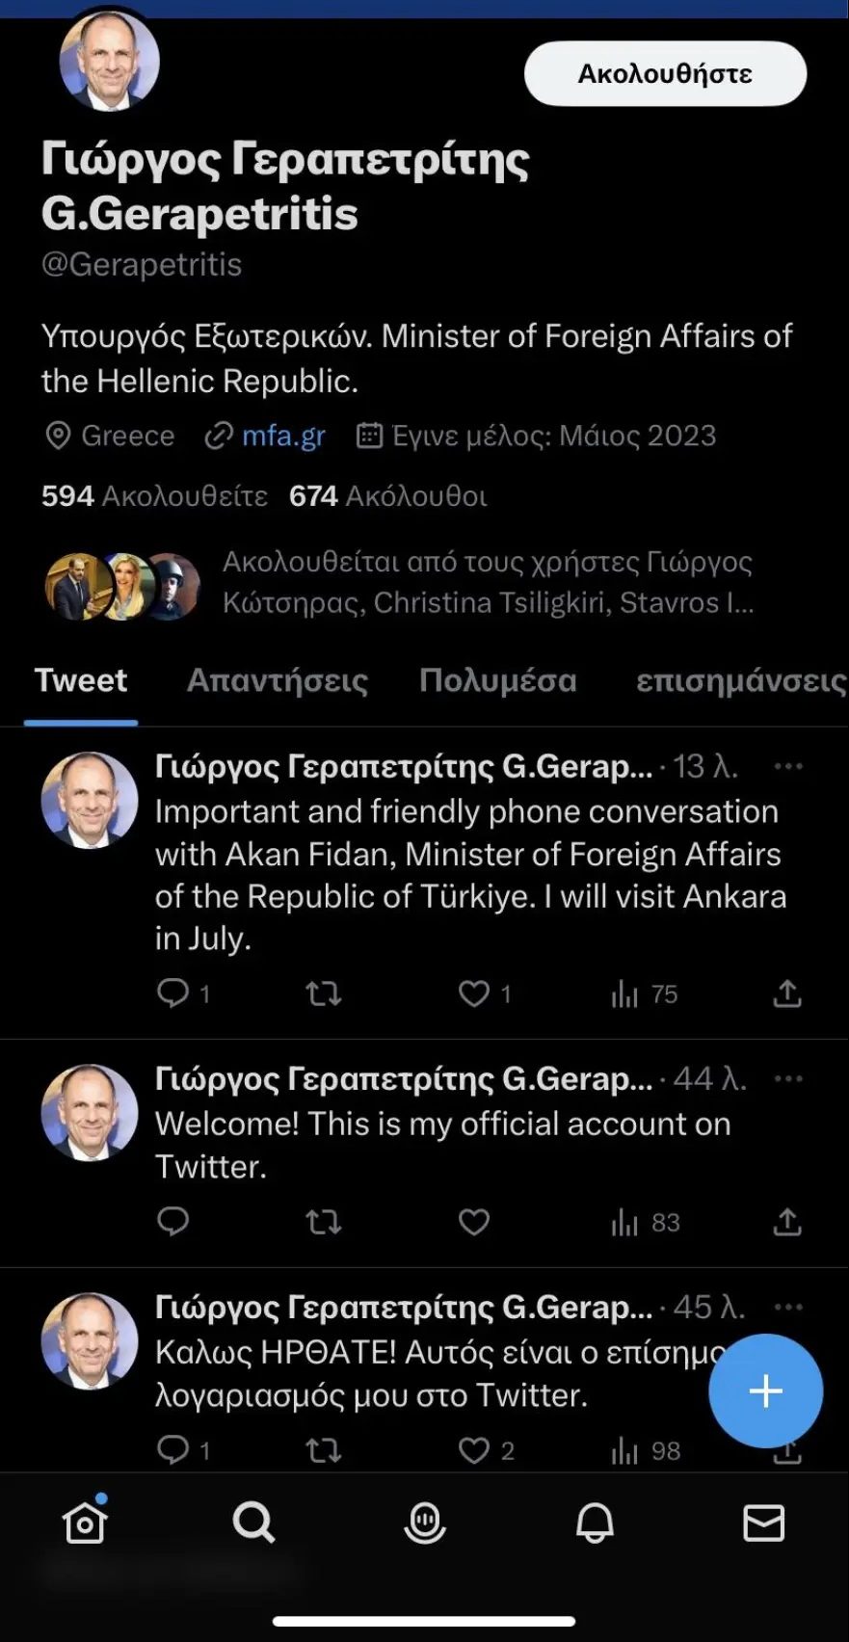The image size is (849, 1642).
Task: Open the Search magnifier icon
Action: [x=254, y=1523]
